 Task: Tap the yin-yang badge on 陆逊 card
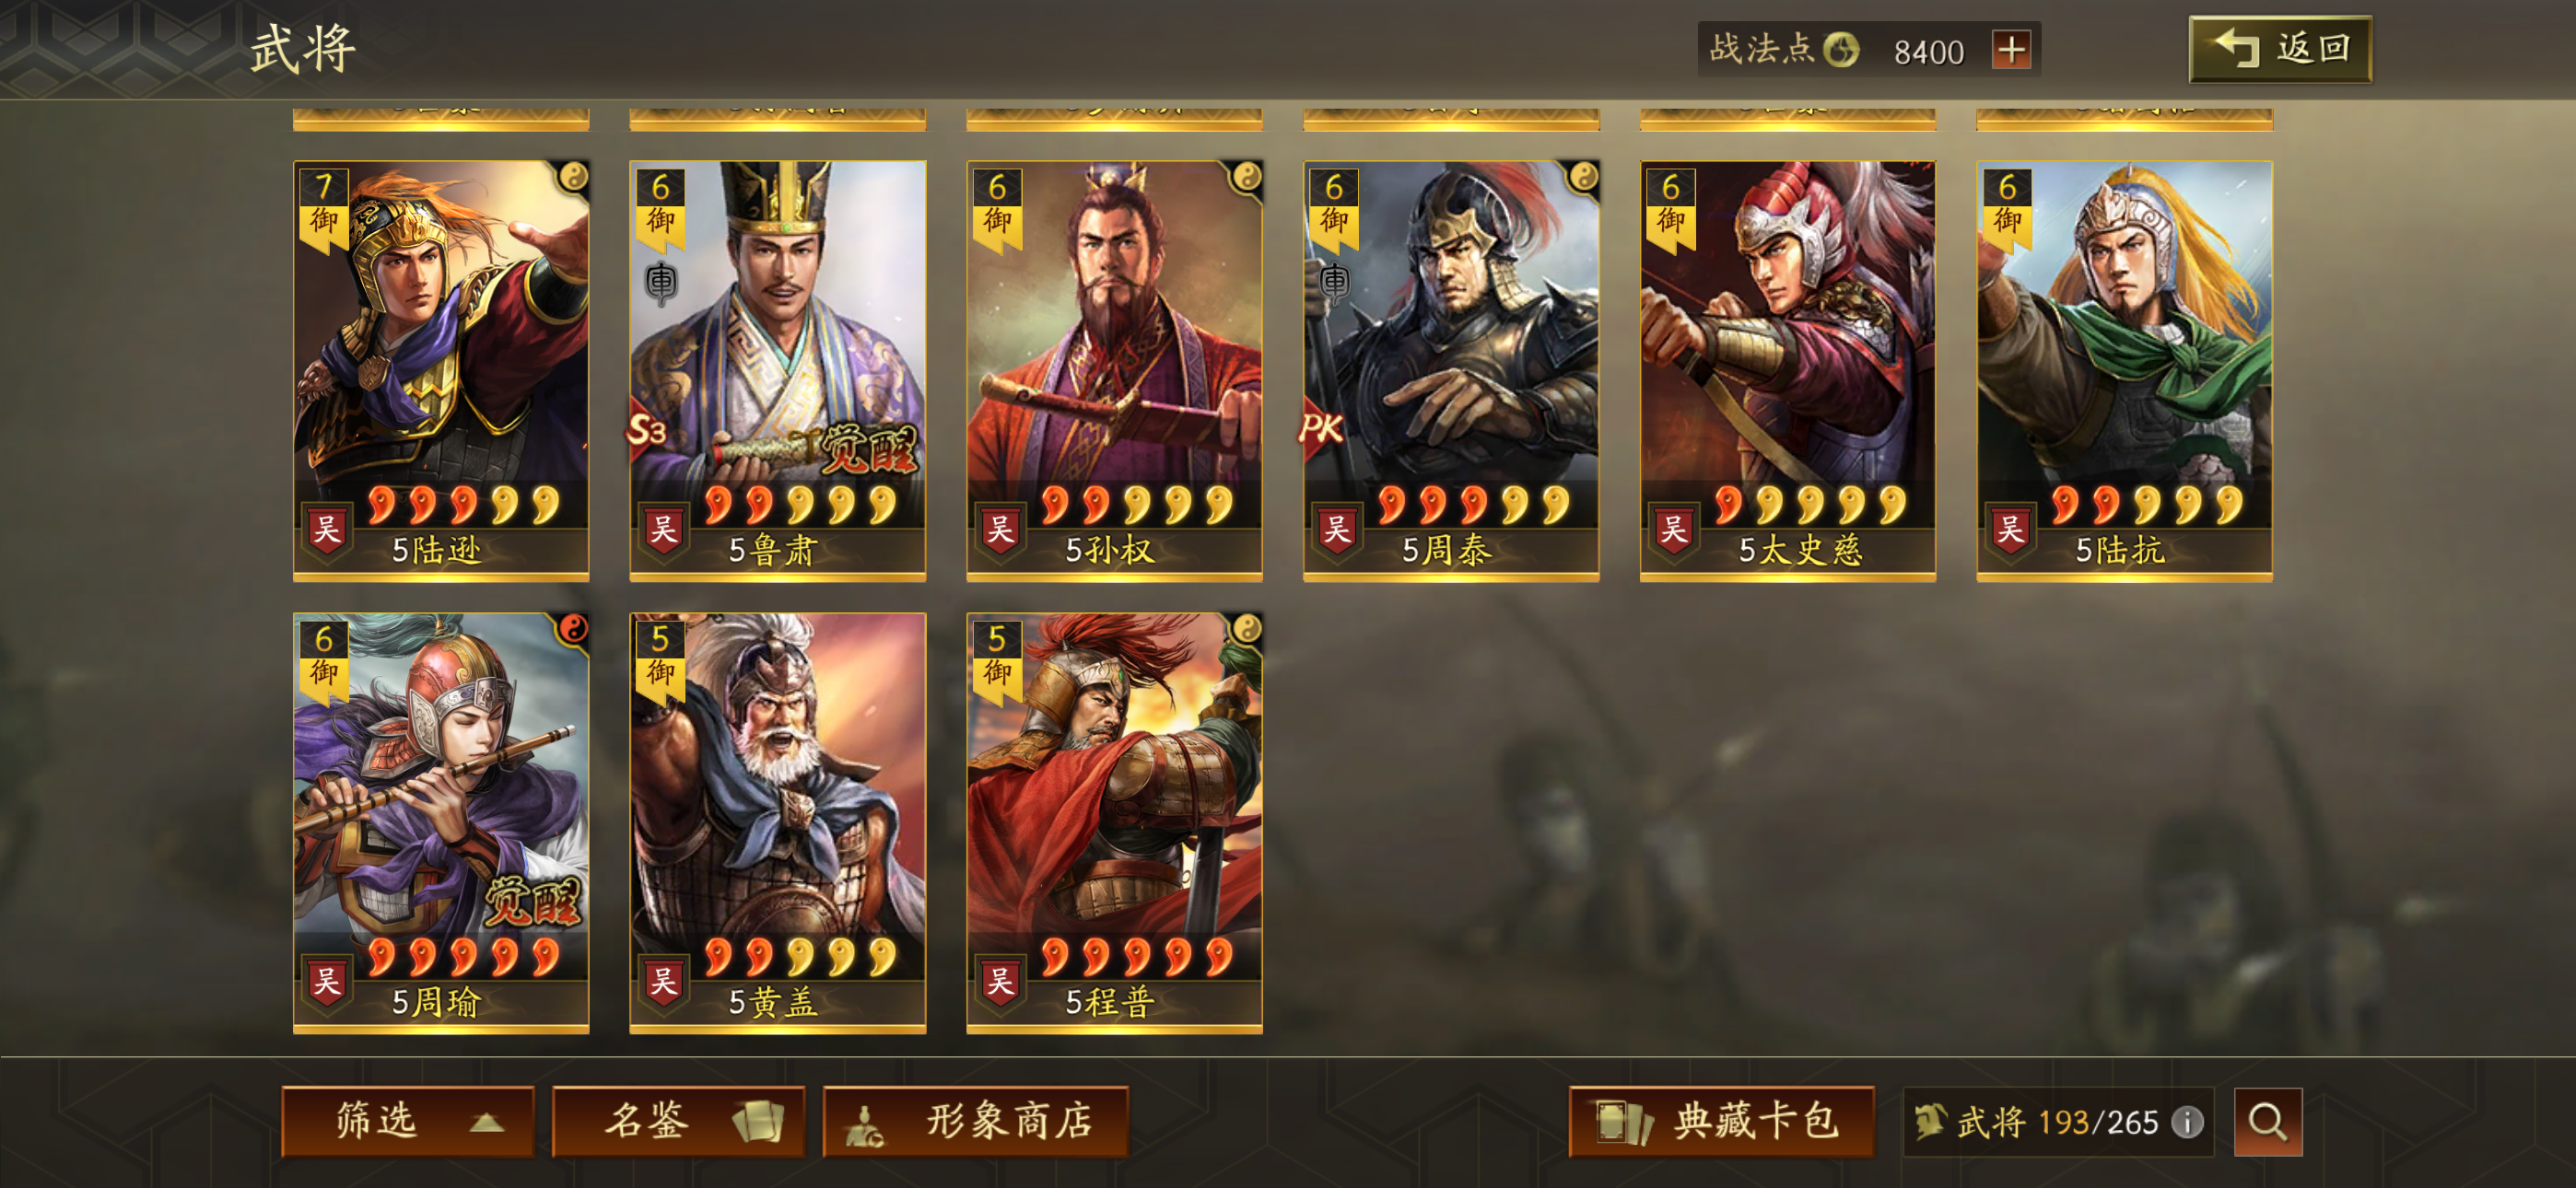(x=572, y=177)
